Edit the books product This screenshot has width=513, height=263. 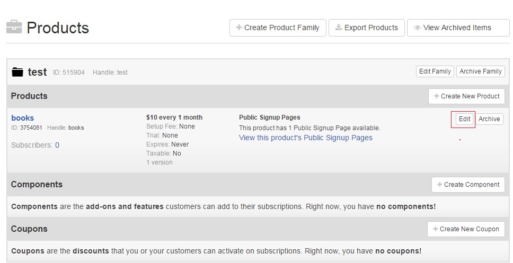pyautogui.click(x=464, y=119)
